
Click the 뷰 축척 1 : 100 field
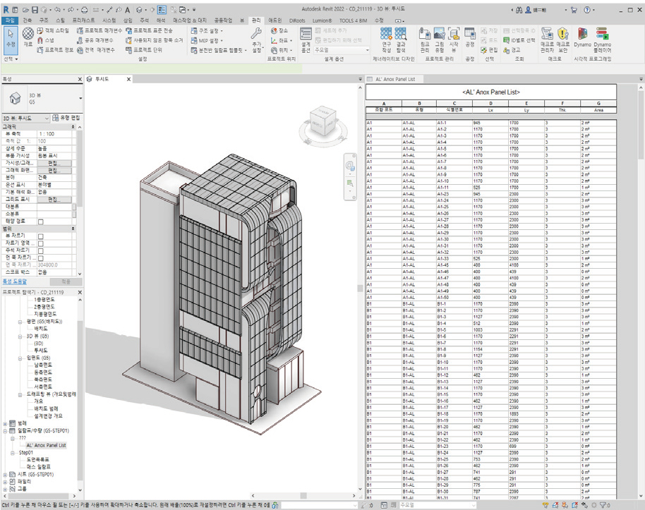pos(54,134)
